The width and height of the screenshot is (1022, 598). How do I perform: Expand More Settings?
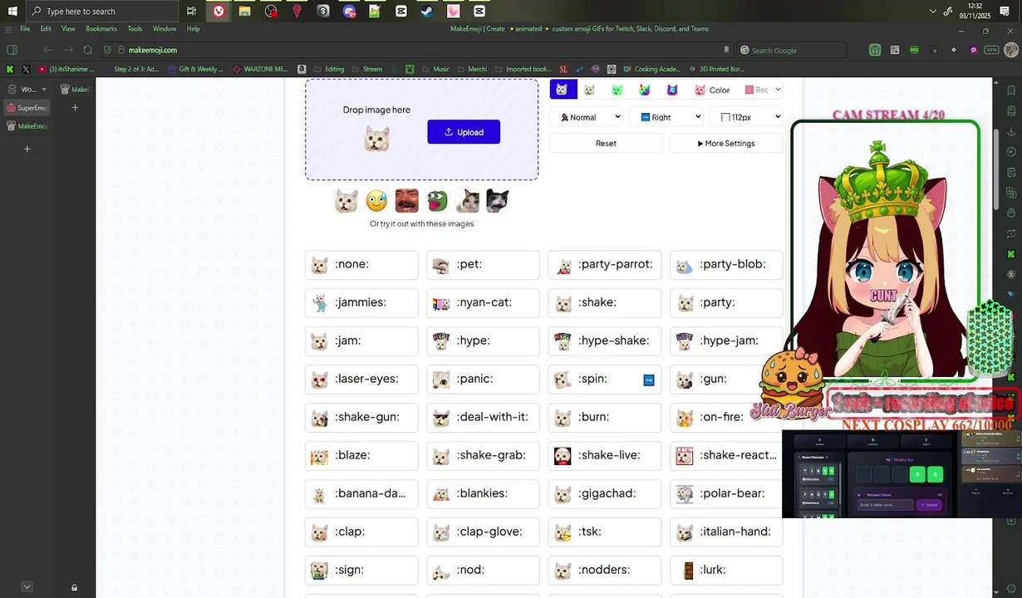tap(726, 143)
